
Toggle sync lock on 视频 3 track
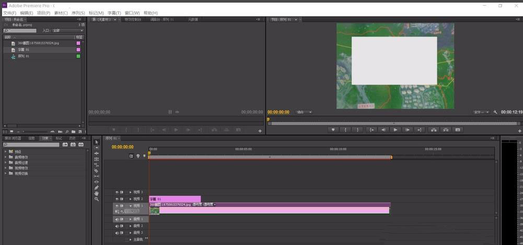pos(122,192)
